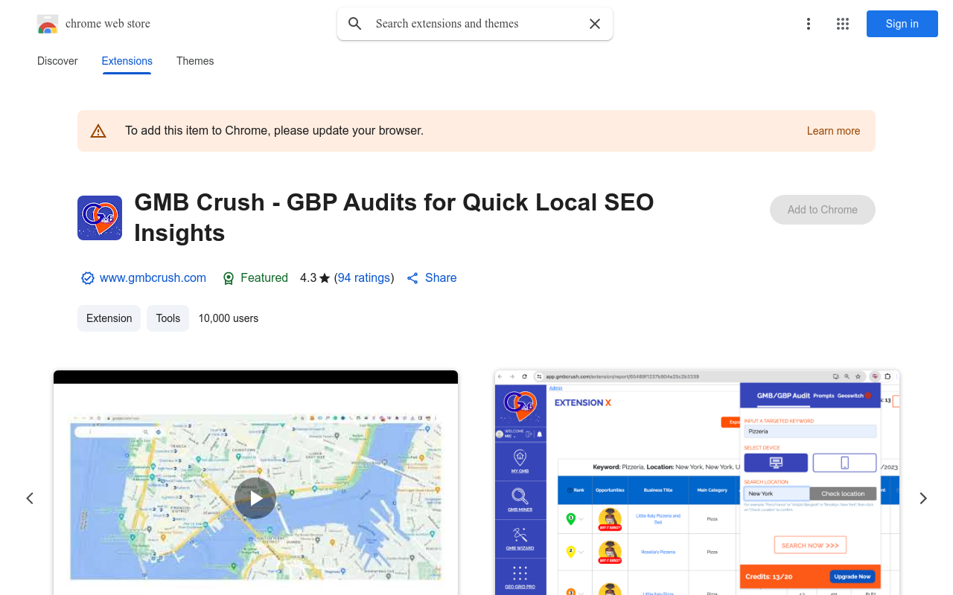953x595 pixels.
Task: Click the Add to Chrome button
Action: pyautogui.click(x=823, y=210)
